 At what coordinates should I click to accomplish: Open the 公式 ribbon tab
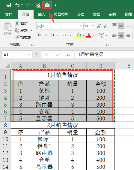coord(81,14)
